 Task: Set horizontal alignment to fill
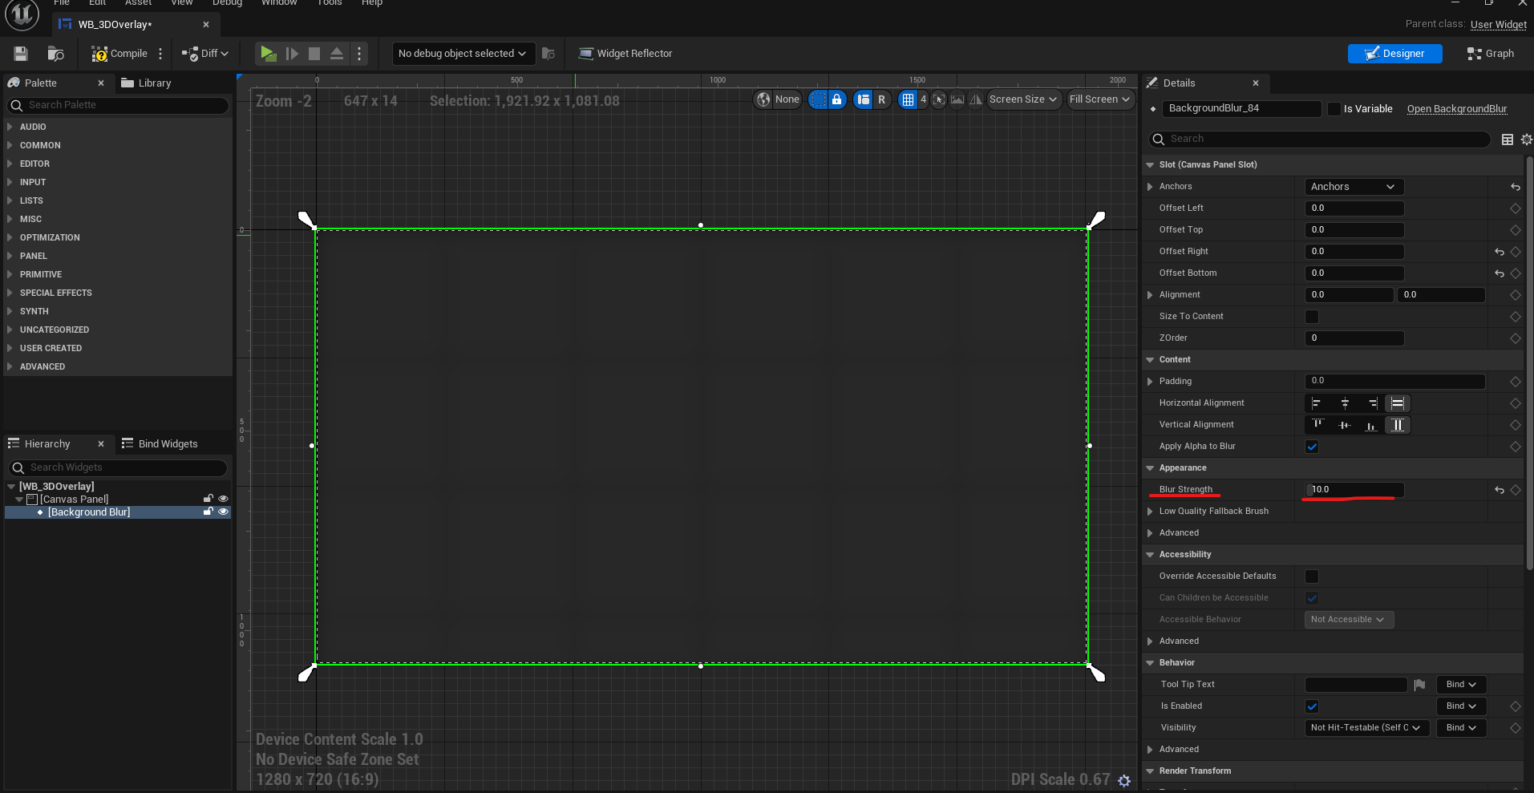click(x=1398, y=403)
